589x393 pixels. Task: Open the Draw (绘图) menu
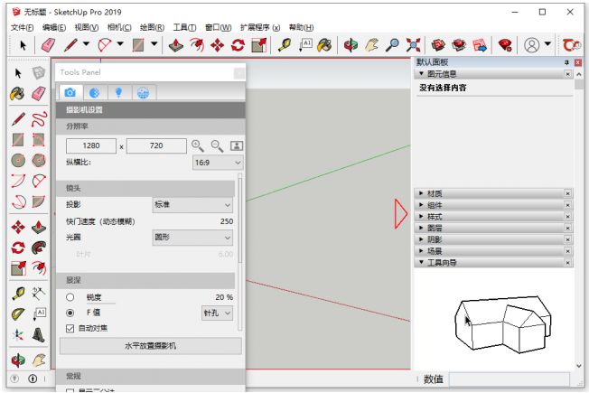(x=152, y=27)
